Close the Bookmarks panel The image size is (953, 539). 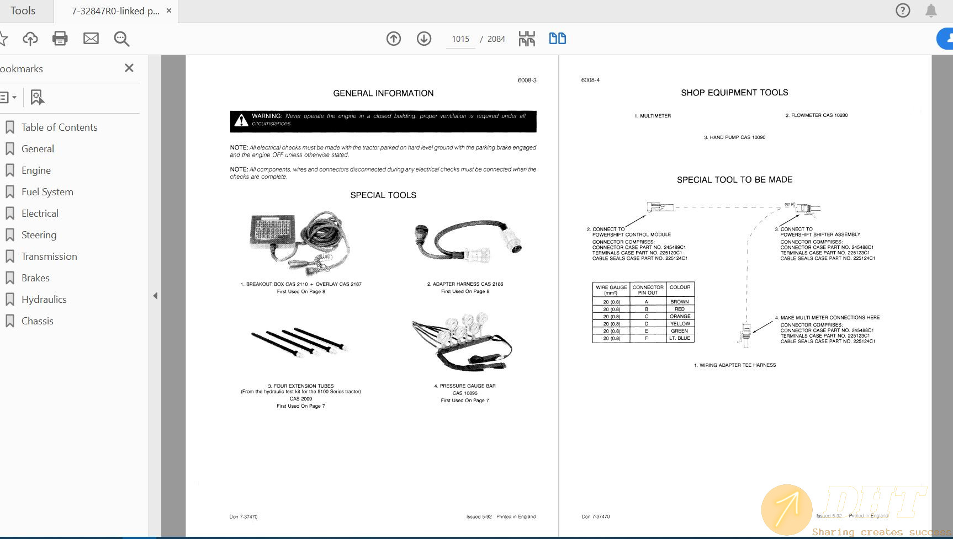pyautogui.click(x=129, y=68)
